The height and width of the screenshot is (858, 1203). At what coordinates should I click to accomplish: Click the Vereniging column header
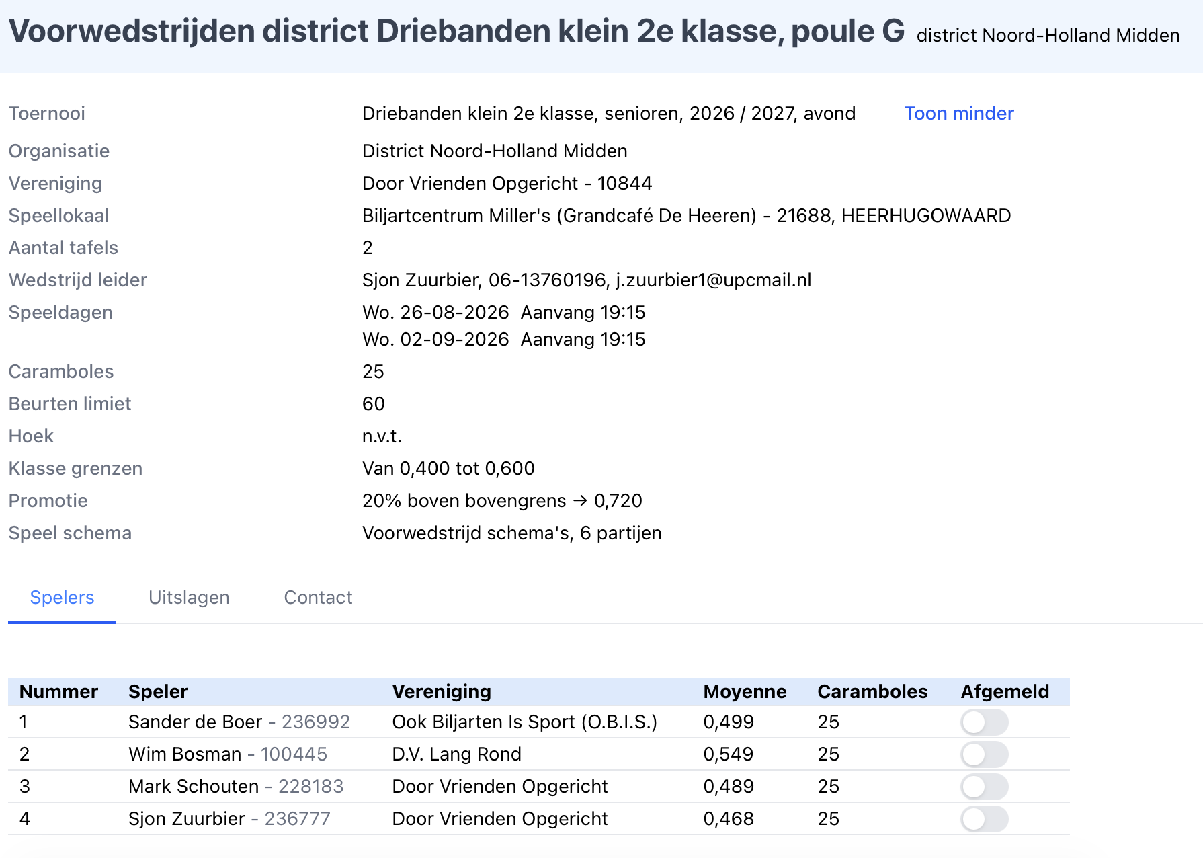(442, 691)
